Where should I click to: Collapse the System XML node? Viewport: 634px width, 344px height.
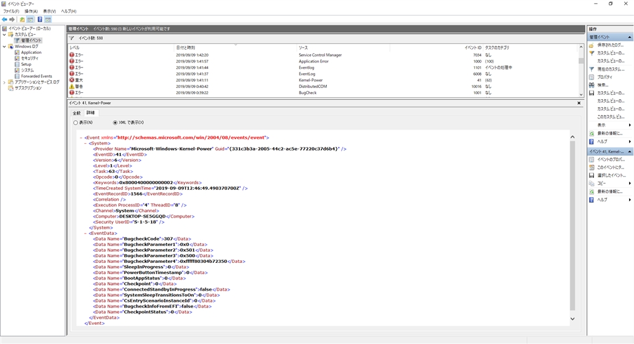pos(85,143)
